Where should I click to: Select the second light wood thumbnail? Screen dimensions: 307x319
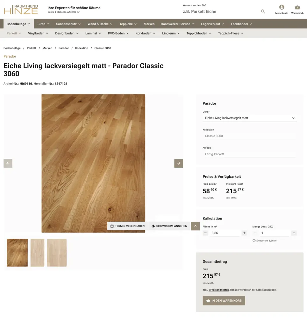tap(37, 253)
